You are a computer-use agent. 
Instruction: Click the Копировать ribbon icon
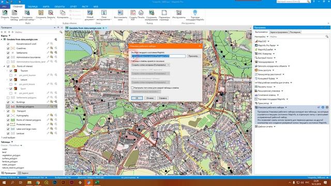(x=63, y=12)
